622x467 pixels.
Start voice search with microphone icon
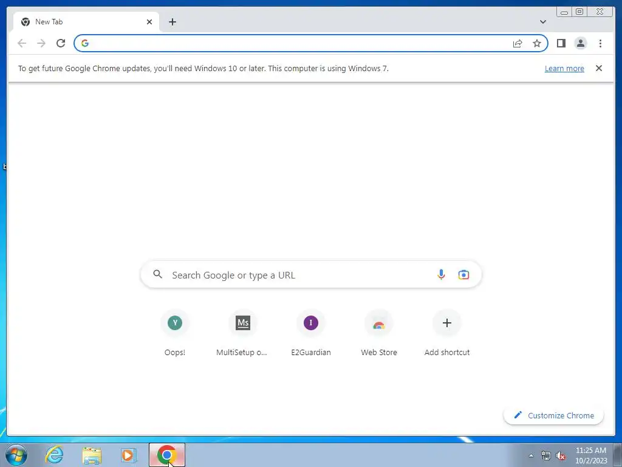pyautogui.click(x=441, y=274)
